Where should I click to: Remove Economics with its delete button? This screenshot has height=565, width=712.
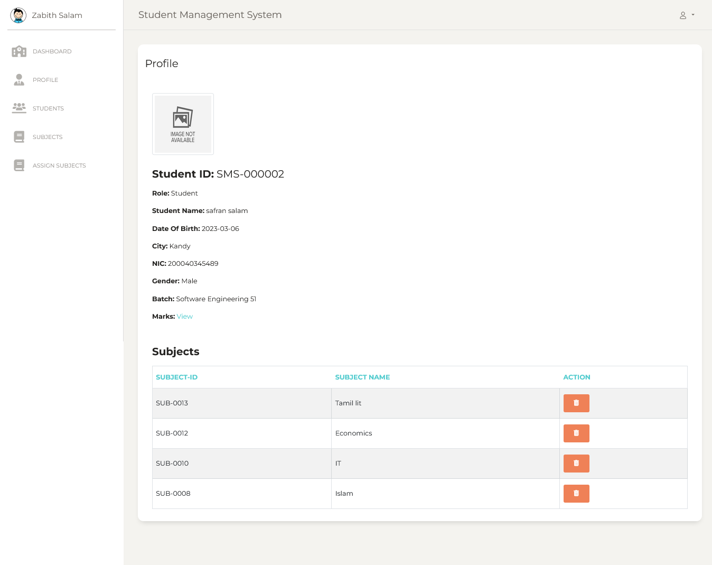pyautogui.click(x=576, y=433)
